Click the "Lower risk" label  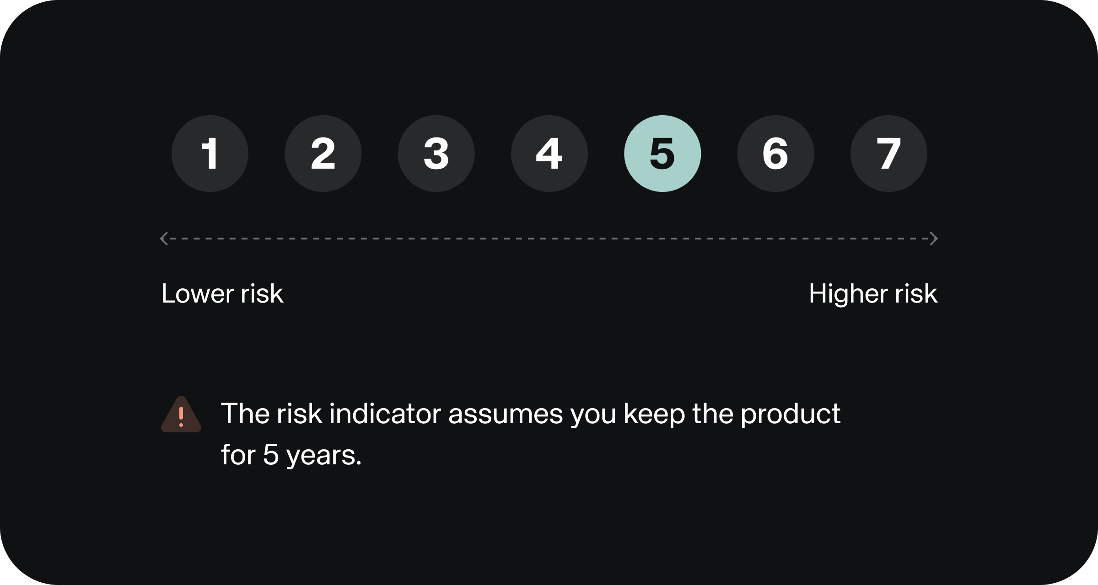click(x=222, y=293)
